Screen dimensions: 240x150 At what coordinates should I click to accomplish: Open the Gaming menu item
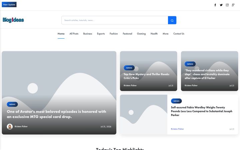click(x=141, y=34)
